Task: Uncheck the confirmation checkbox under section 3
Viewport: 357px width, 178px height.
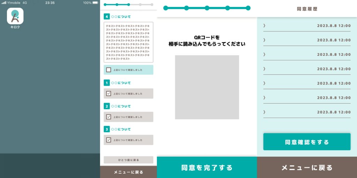Action: click(109, 140)
